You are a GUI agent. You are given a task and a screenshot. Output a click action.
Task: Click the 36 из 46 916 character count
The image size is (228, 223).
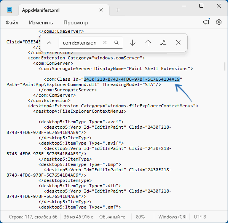coord(78,217)
